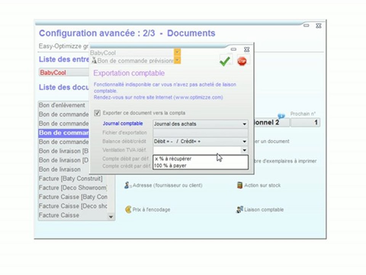Select 'Bon d'enlèvement' in document list
Viewport: 366px width, 275px height.
64,105
